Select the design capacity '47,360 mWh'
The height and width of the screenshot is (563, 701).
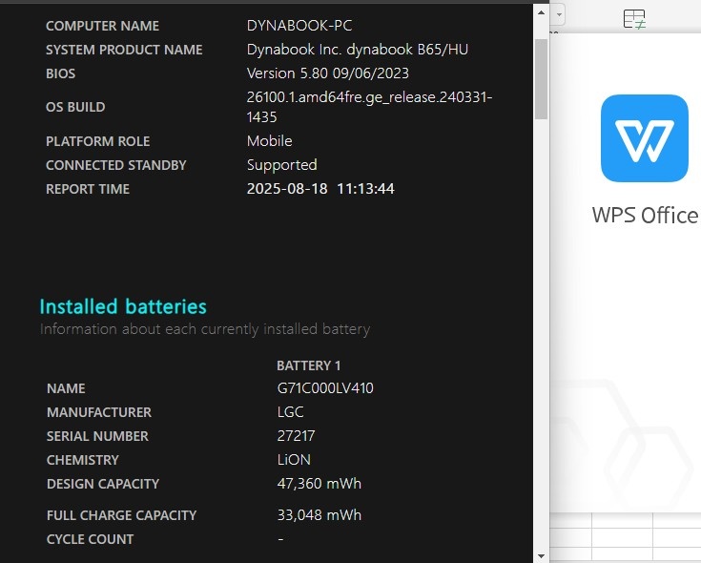tap(320, 484)
